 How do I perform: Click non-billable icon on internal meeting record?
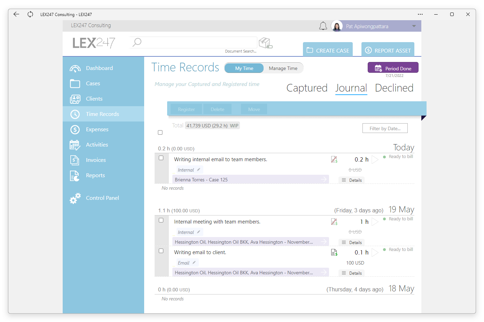(334, 222)
